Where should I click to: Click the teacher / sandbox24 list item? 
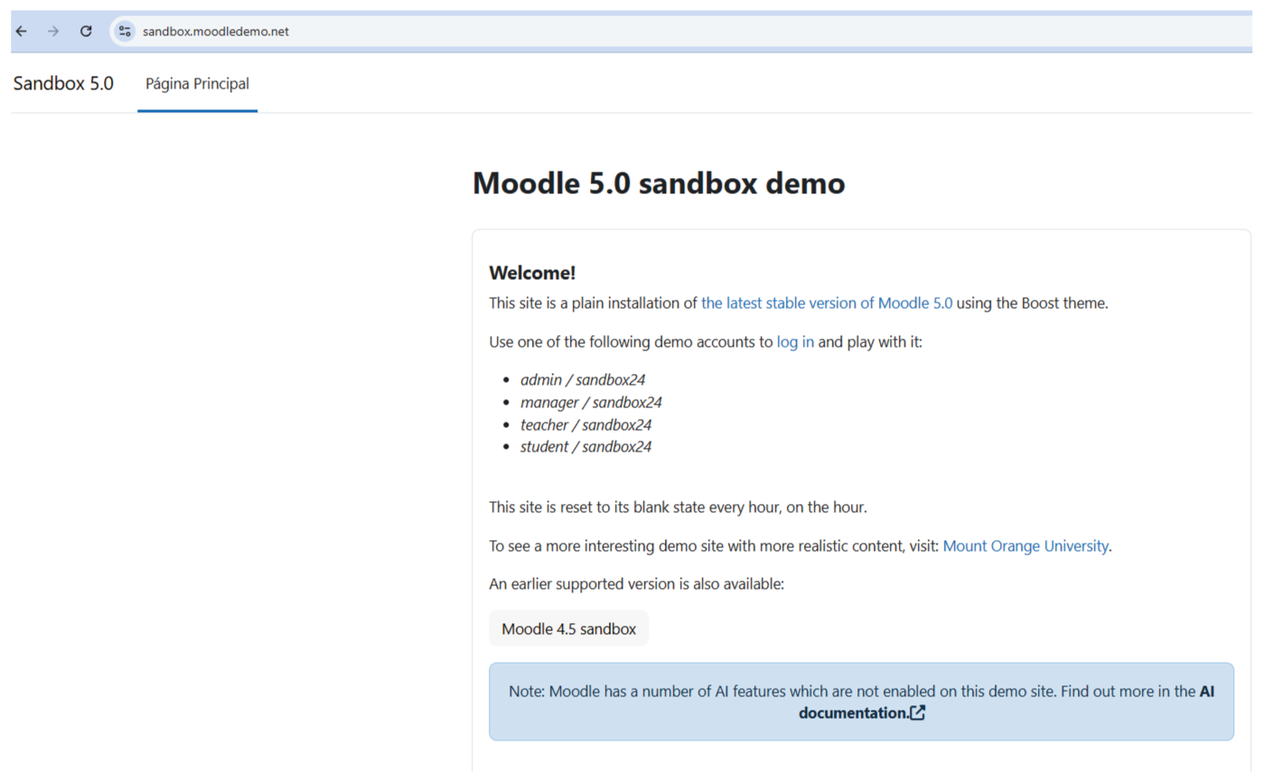(x=585, y=424)
